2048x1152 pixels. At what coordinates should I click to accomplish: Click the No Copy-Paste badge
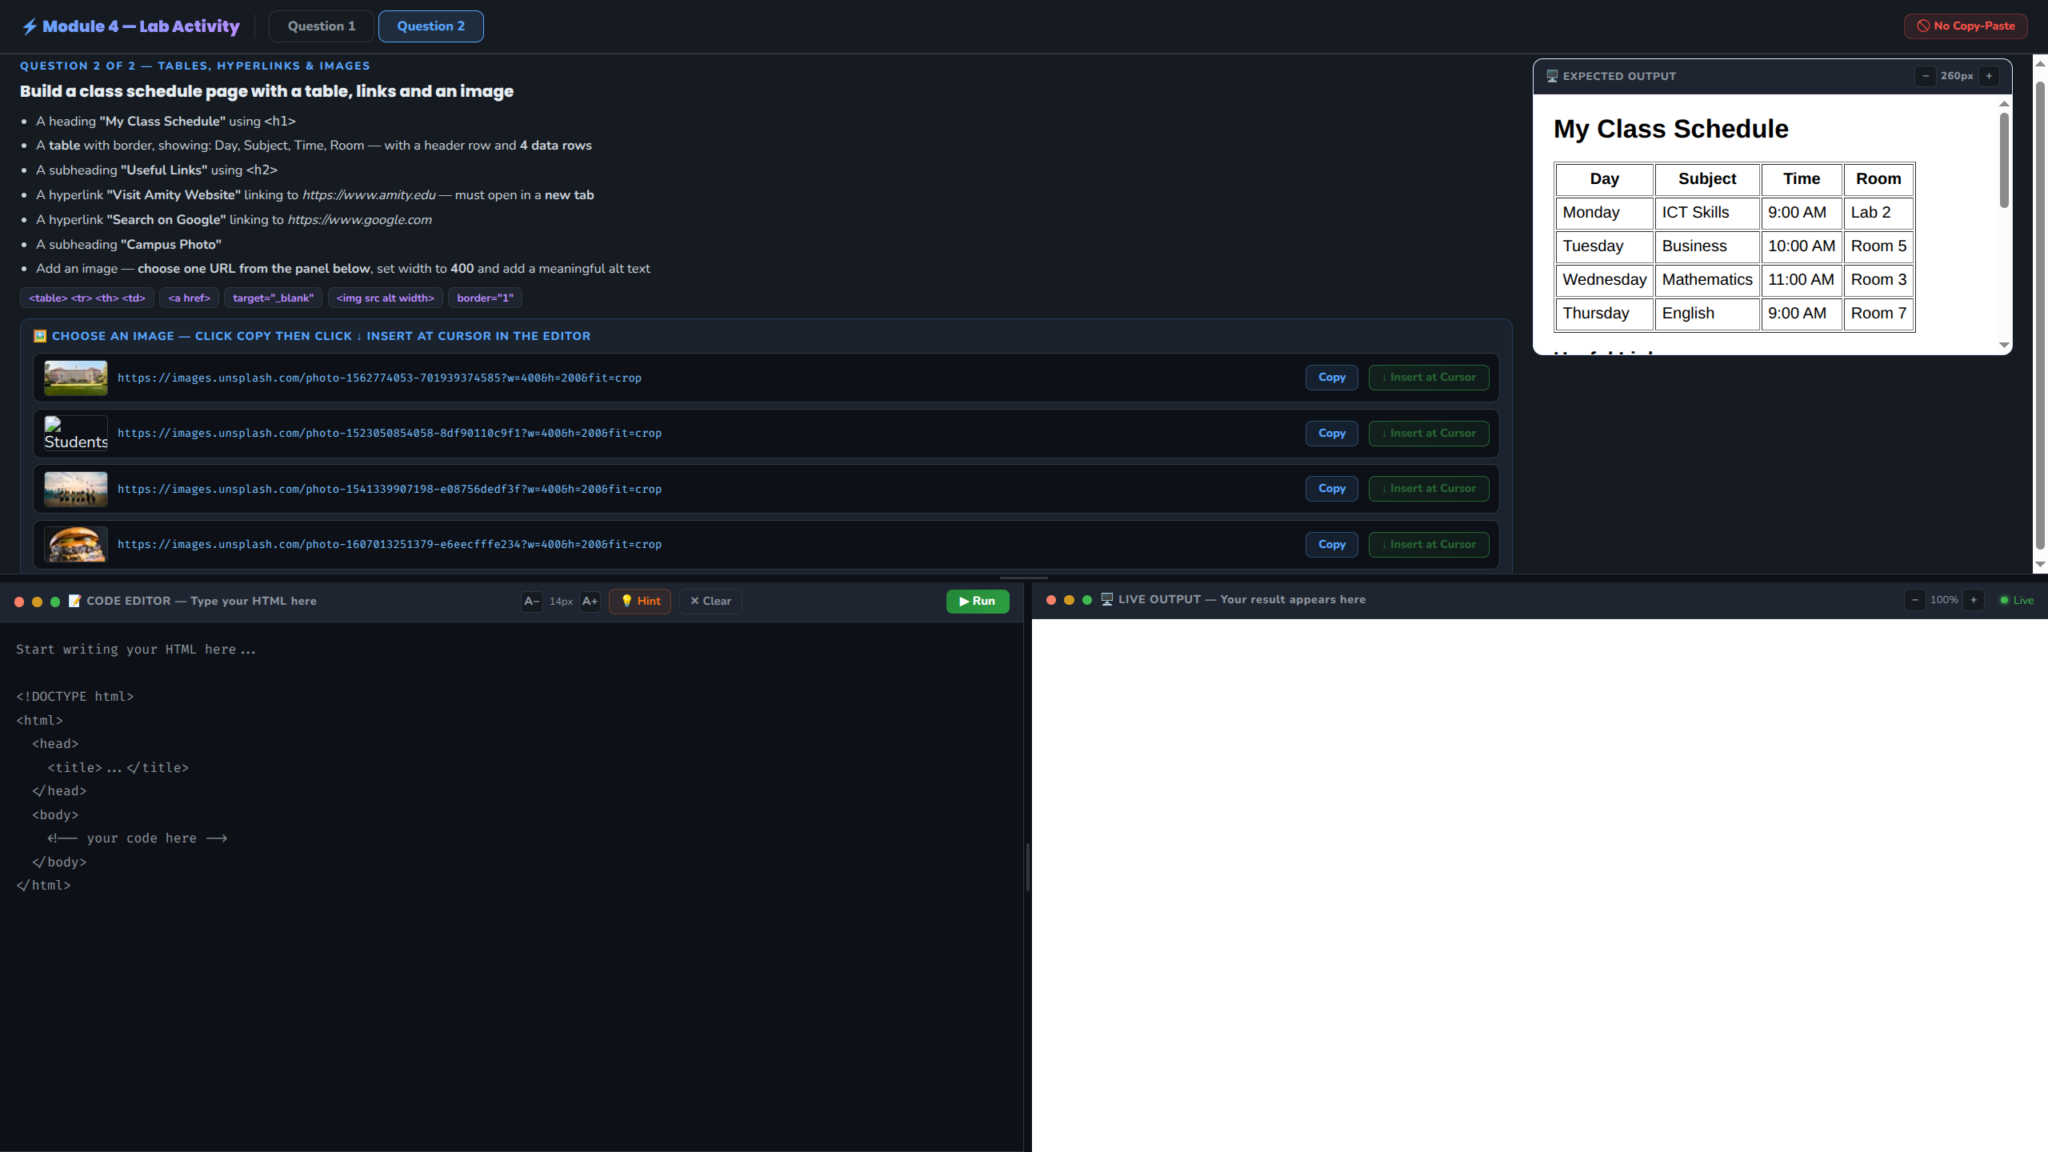tap(1966, 26)
